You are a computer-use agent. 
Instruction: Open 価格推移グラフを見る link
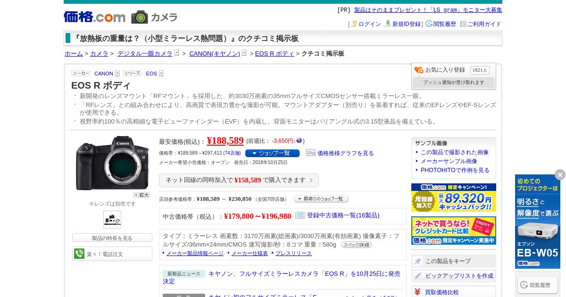coord(345,153)
